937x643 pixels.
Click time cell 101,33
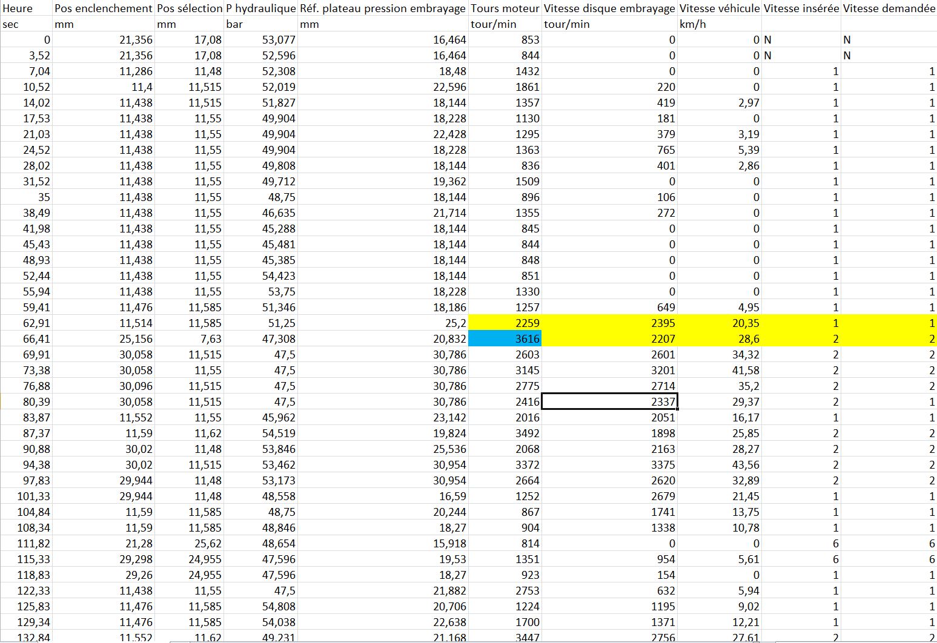(x=27, y=496)
